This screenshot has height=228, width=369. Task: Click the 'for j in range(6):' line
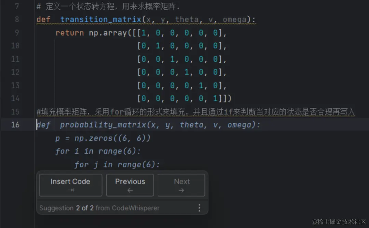(x=117, y=164)
